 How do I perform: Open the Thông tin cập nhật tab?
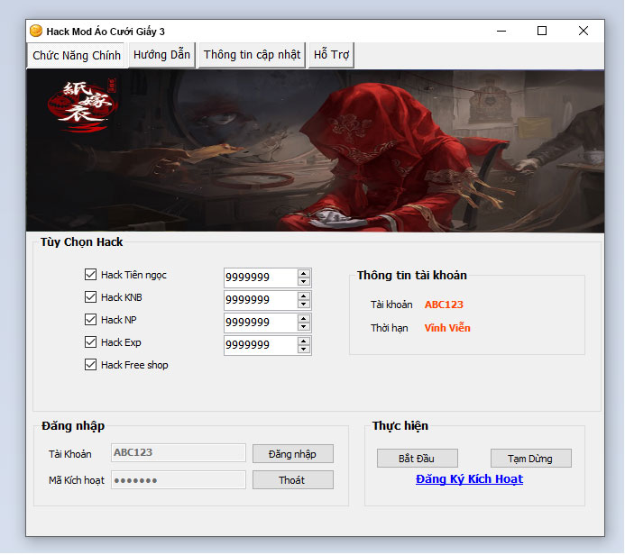(252, 55)
